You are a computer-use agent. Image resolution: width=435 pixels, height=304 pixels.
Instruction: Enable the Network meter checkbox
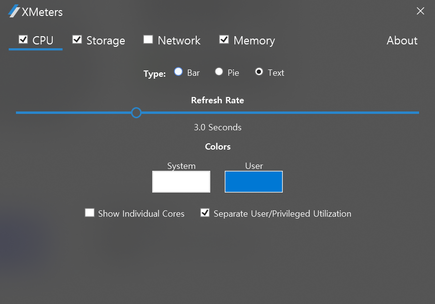[x=148, y=39]
